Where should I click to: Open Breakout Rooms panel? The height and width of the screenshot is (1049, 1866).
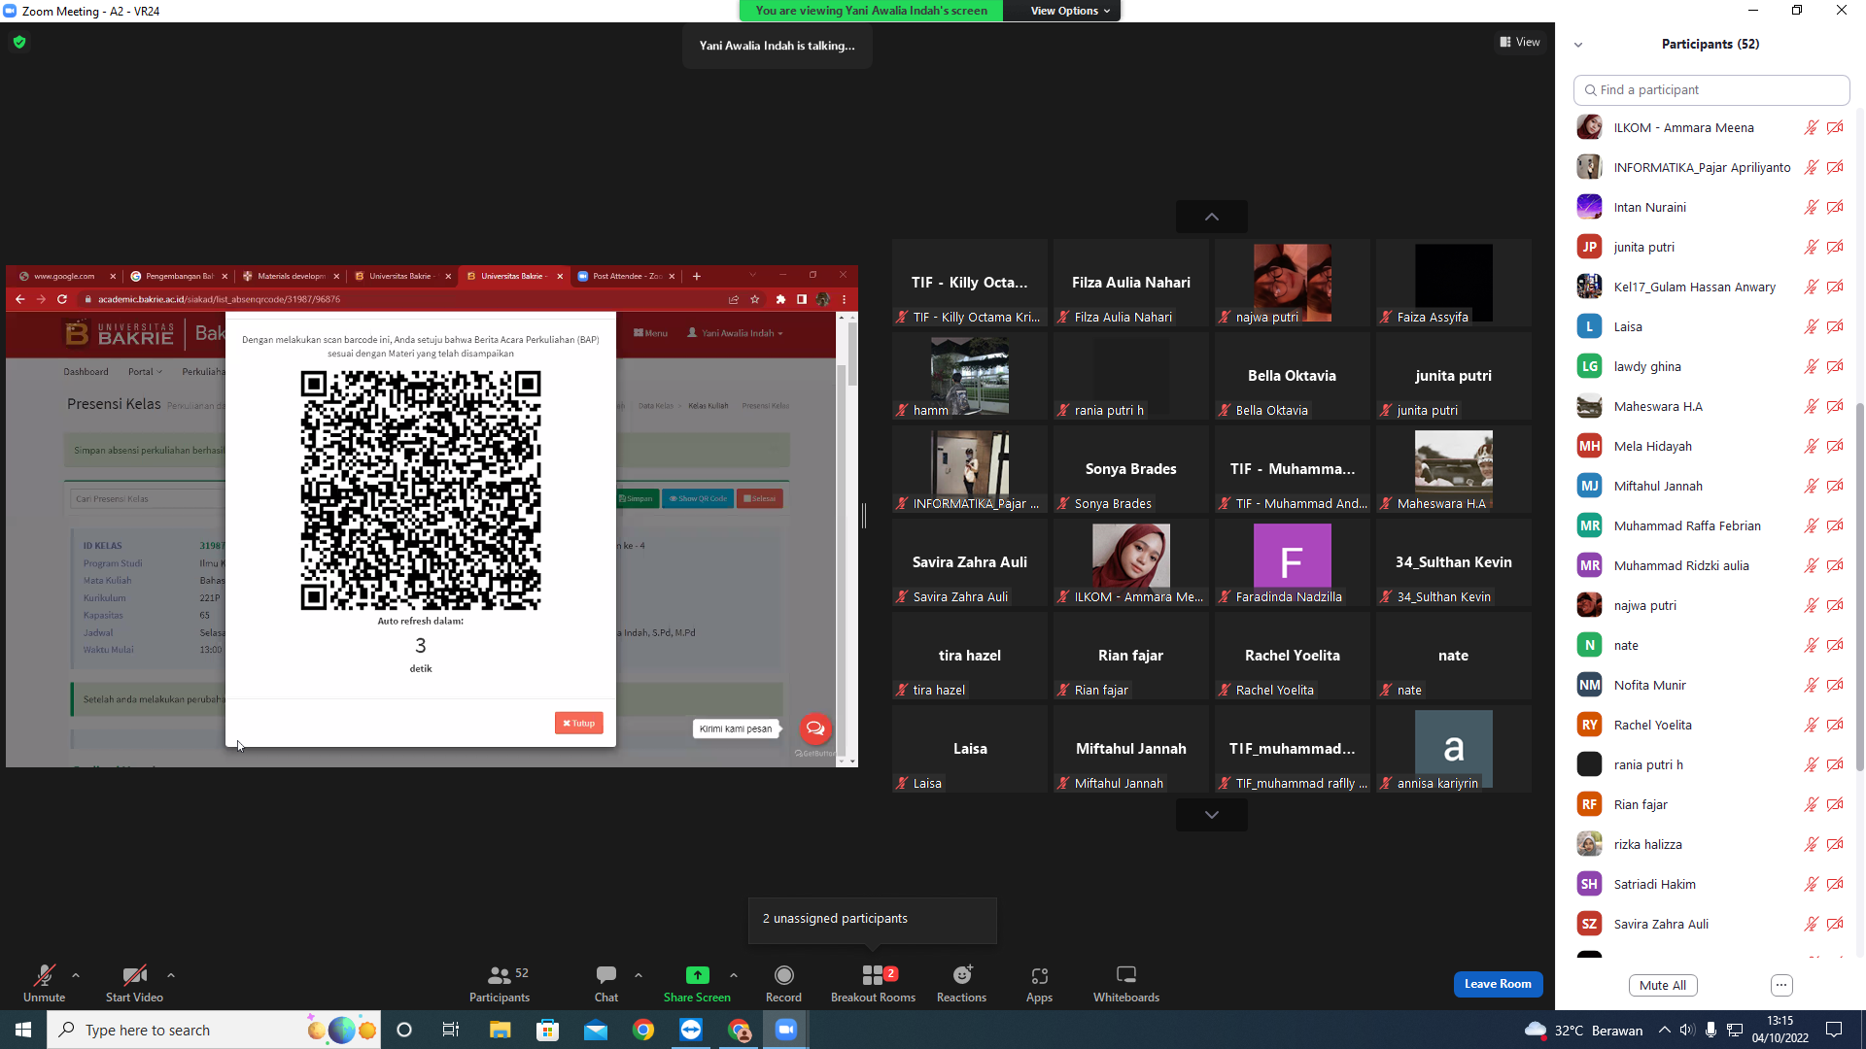[873, 983]
